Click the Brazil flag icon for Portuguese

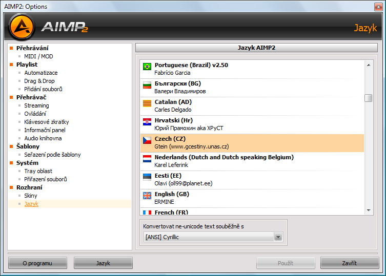point(147,67)
